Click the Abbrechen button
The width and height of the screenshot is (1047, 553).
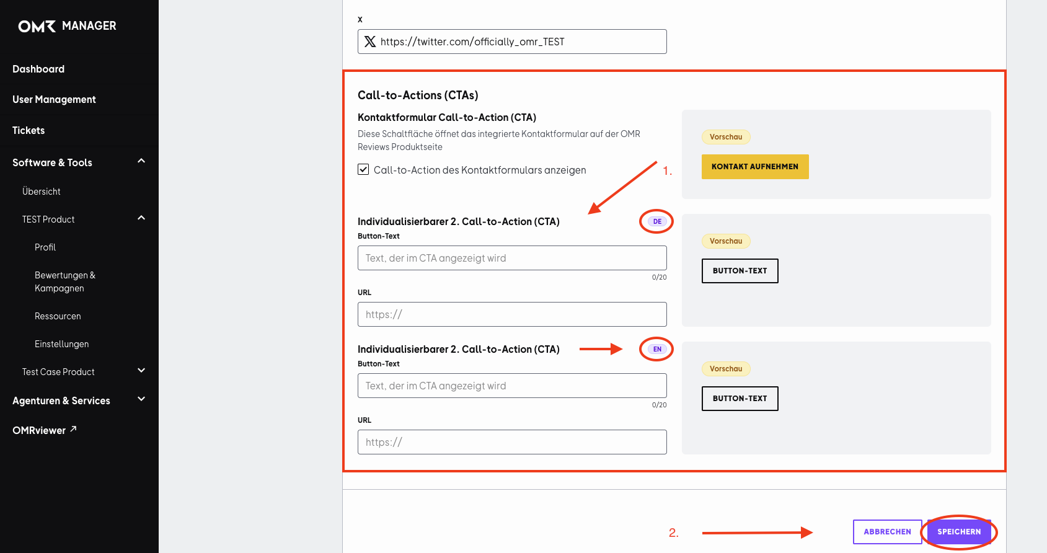click(887, 532)
